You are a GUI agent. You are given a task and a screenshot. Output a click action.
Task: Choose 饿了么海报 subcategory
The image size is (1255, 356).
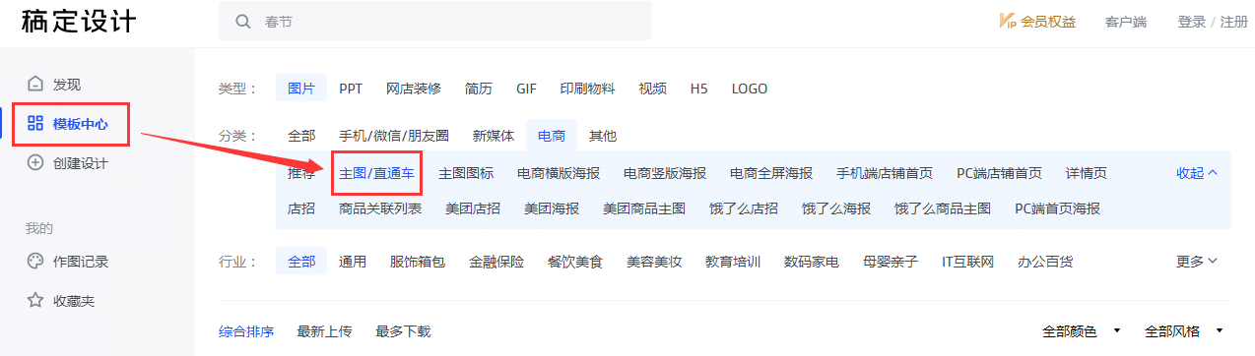[836, 208]
